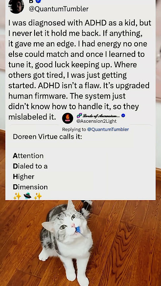This screenshot has height=286, width=161.
Task: Click Ascension2Light's round profile picture
Action: 68,118
